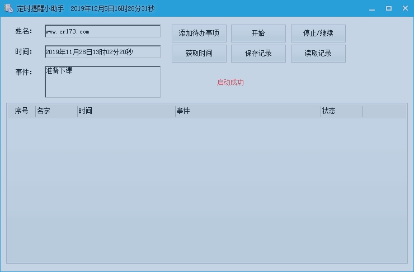Click 获取时间 to fetch current time
The image size is (414, 272).
[x=199, y=54]
